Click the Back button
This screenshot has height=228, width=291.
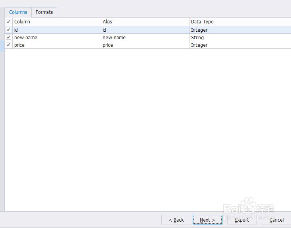(176, 220)
